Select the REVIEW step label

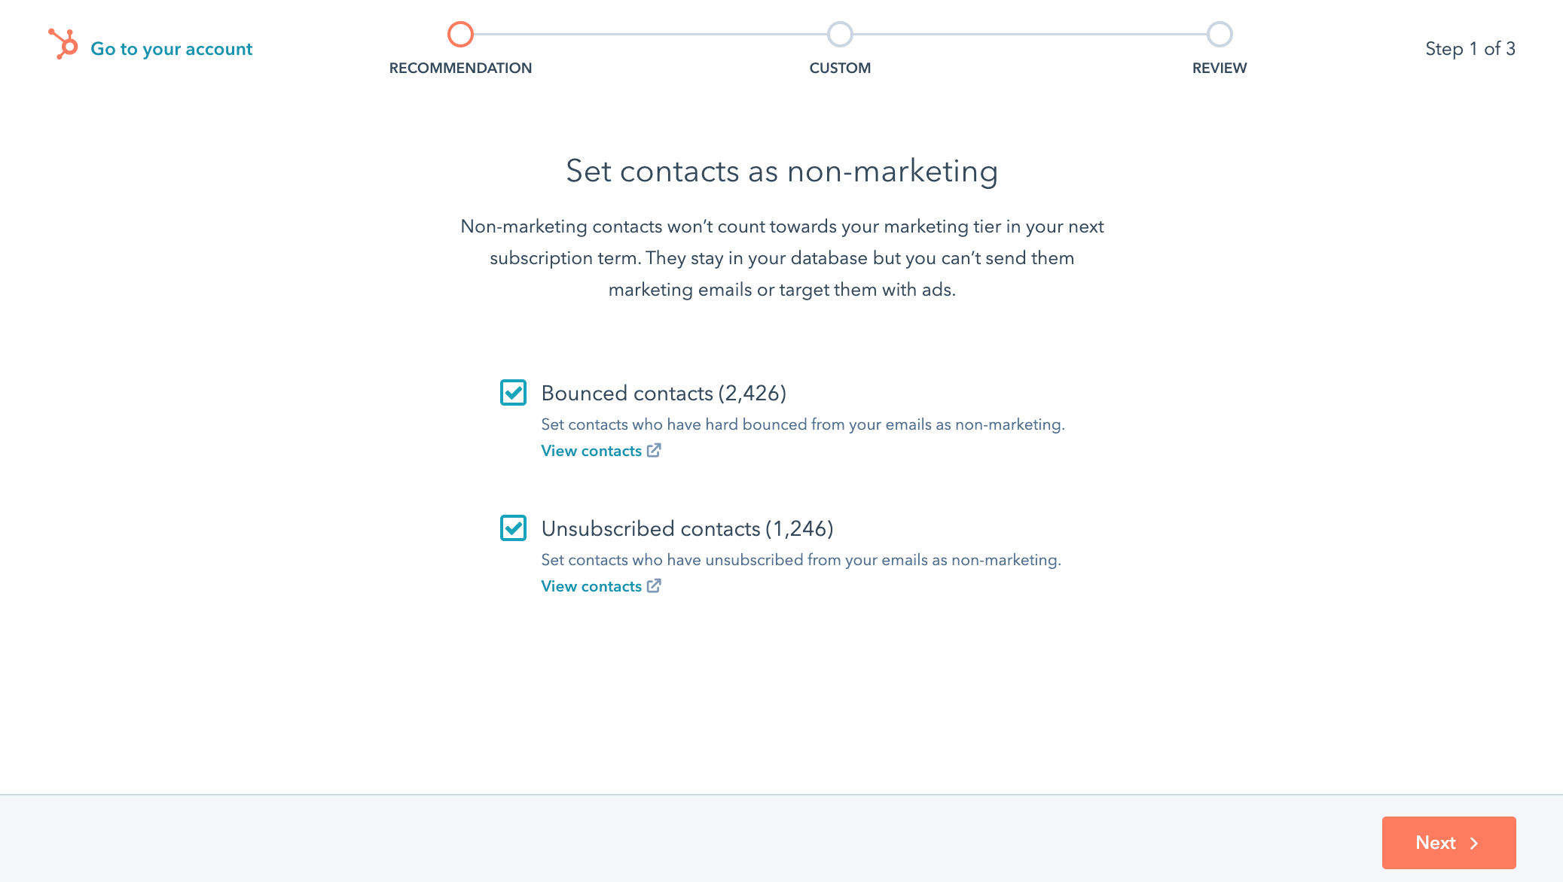point(1219,68)
